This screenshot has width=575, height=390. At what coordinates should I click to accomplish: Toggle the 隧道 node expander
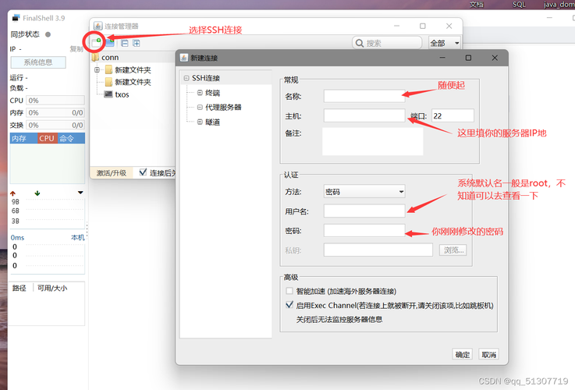pyautogui.click(x=200, y=122)
